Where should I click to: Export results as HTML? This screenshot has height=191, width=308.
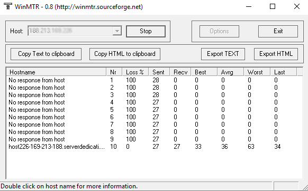[276, 54]
